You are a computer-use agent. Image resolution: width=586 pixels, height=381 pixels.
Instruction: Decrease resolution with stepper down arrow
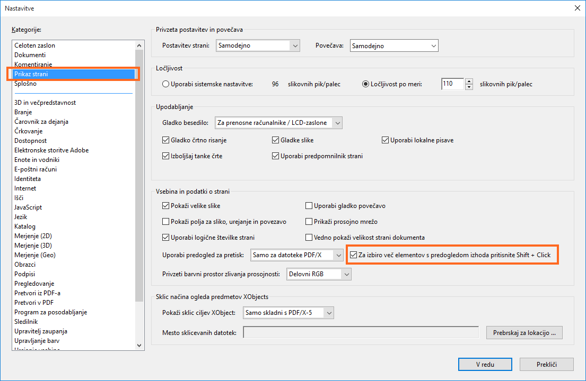[x=469, y=87]
